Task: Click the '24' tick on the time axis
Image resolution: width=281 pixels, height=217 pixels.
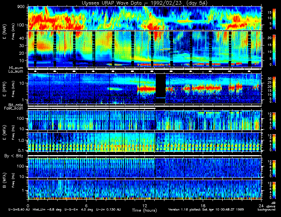Action: pos(261,205)
